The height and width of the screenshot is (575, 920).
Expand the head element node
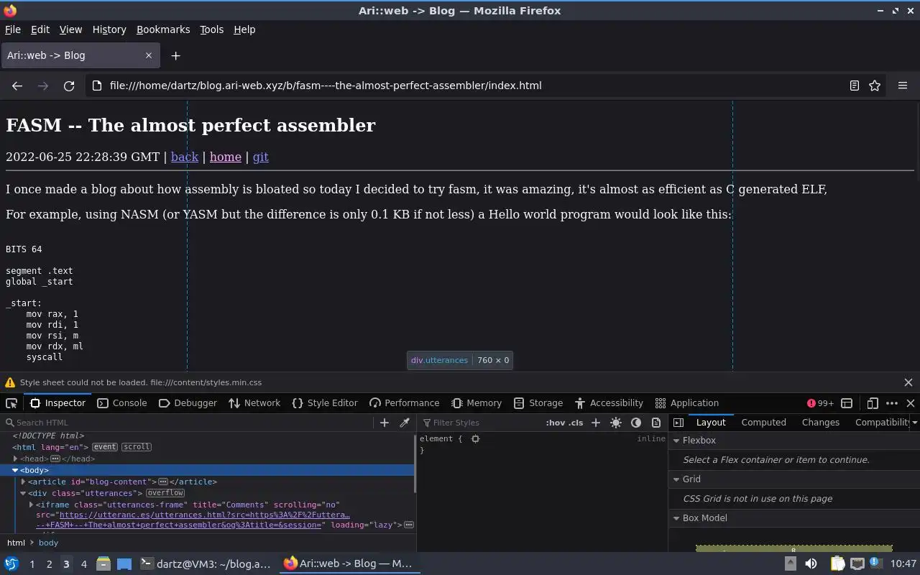point(15,459)
